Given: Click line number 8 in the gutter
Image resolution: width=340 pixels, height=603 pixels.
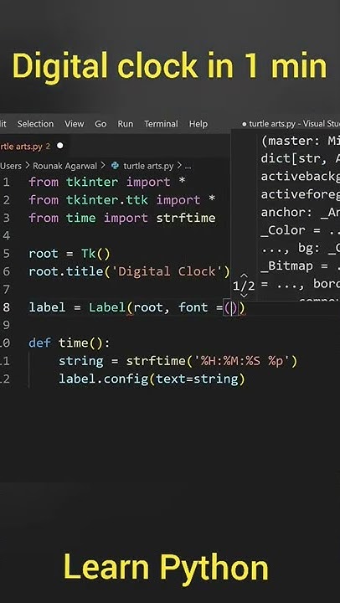Looking at the screenshot, I should point(7,307).
